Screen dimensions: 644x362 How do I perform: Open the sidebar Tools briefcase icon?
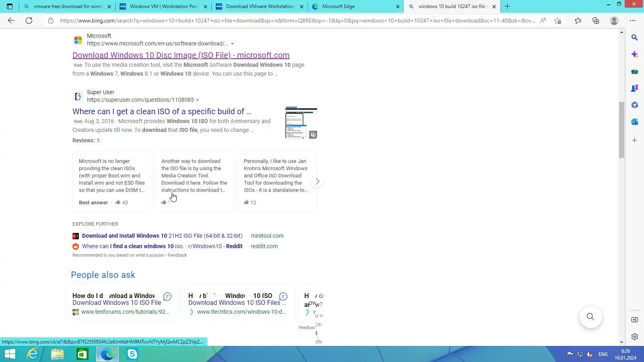click(x=635, y=71)
